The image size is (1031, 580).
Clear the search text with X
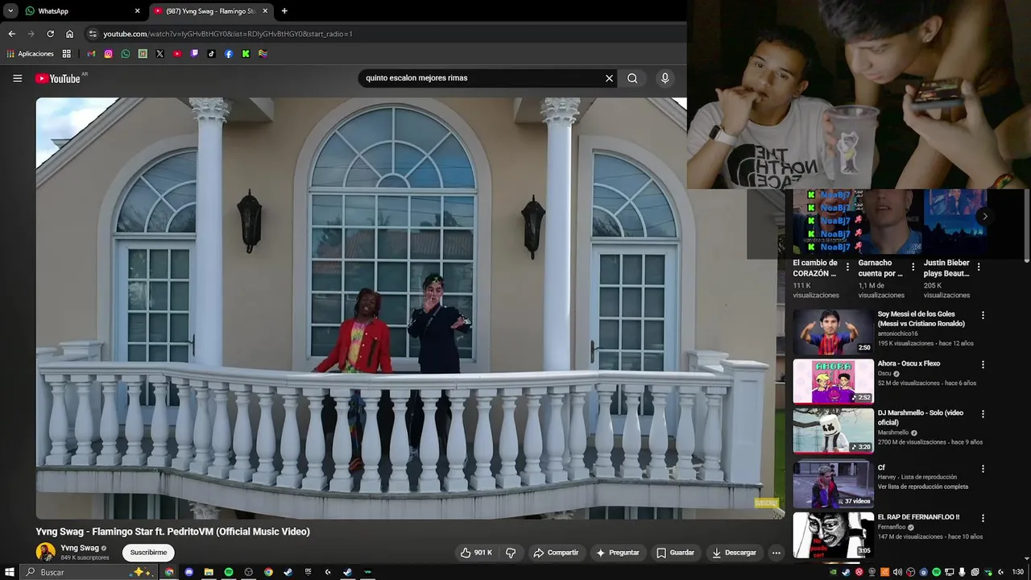click(609, 78)
